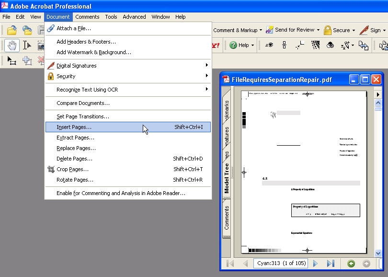
Task: Click the paperclip Attach icon in menu
Action: click(x=51, y=28)
